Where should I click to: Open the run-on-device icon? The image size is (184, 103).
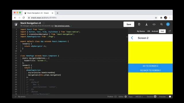point(139,24)
